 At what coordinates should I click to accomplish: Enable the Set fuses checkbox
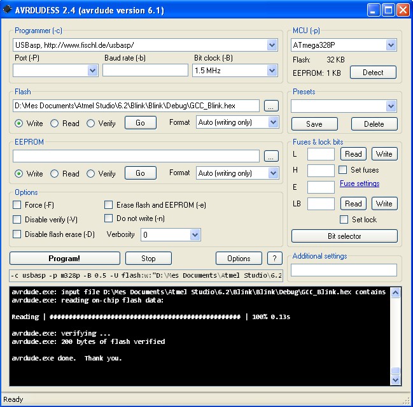coord(343,170)
